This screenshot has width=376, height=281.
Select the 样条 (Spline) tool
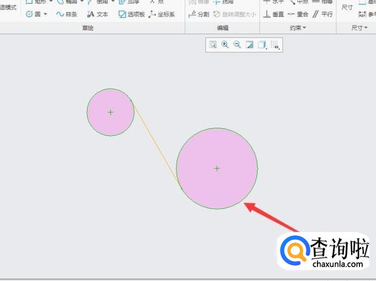tap(67, 14)
